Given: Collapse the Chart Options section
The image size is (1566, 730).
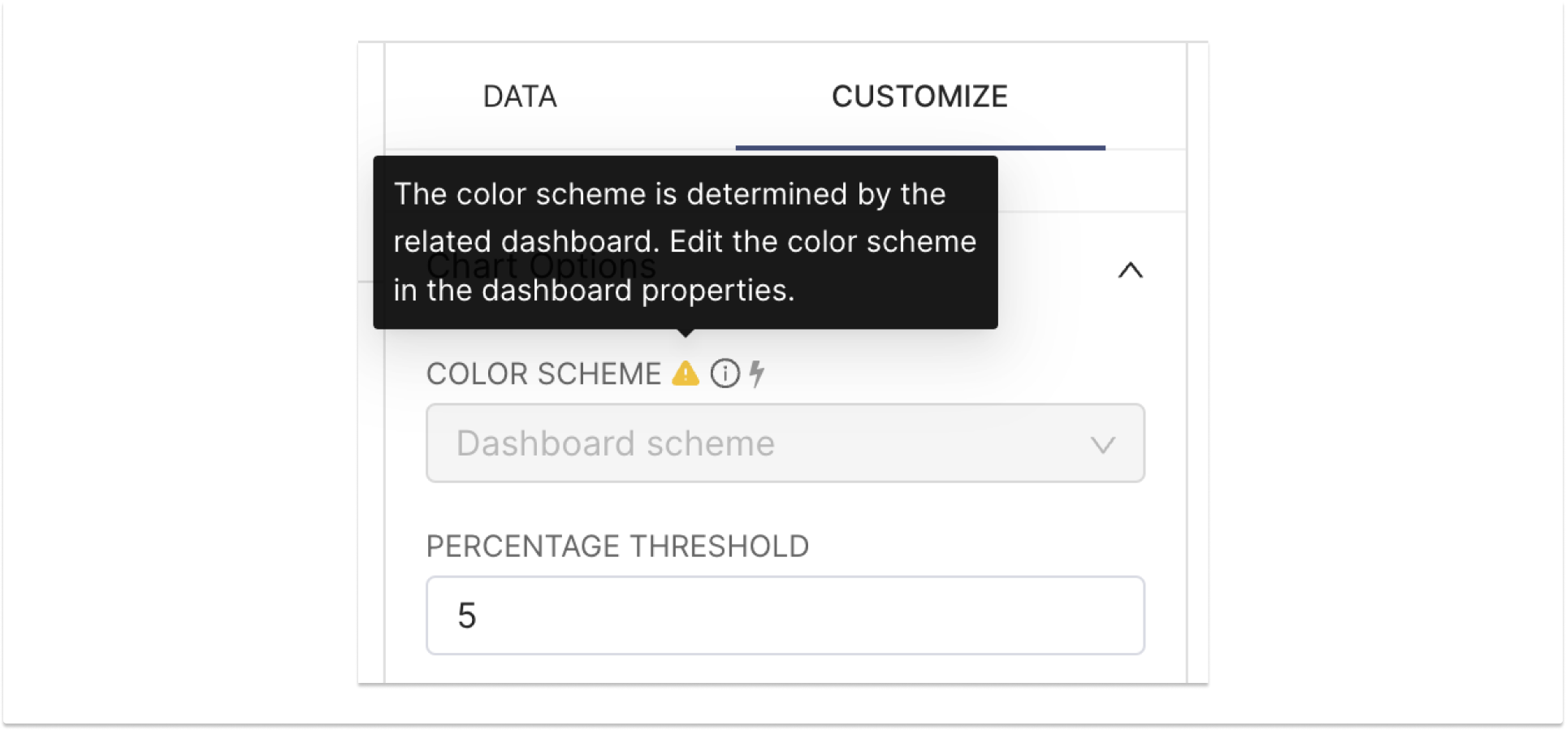Looking at the screenshot, I should point(1131,270).
